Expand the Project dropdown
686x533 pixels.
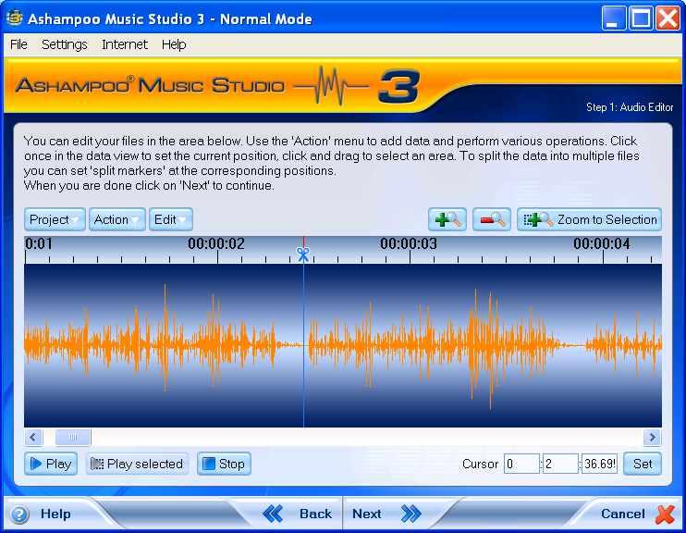(55, 219)
